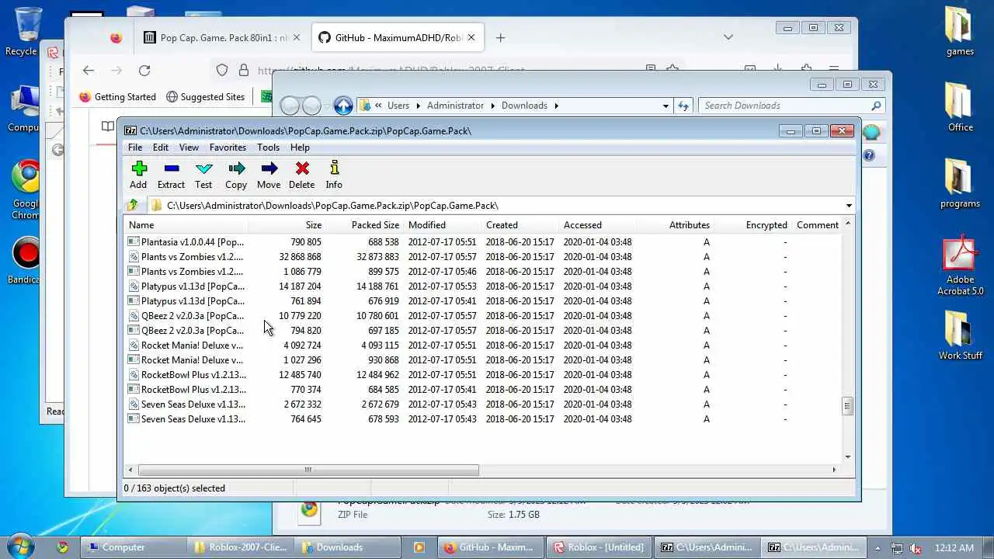Open the Favorites menu in 7-Zip

pyautogui.click(x=228, y=148)
